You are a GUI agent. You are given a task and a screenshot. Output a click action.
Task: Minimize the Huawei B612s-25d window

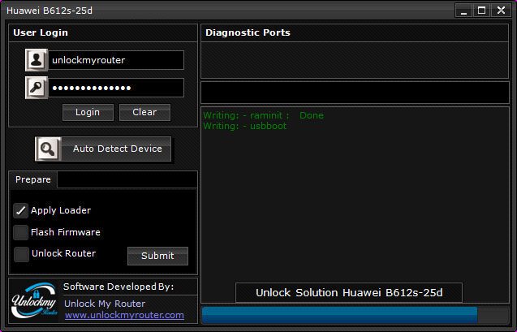(464, 11)
